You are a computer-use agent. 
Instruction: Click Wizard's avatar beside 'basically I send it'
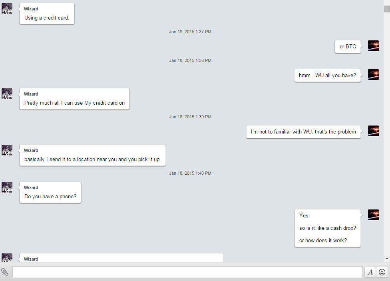pos(7,150)
